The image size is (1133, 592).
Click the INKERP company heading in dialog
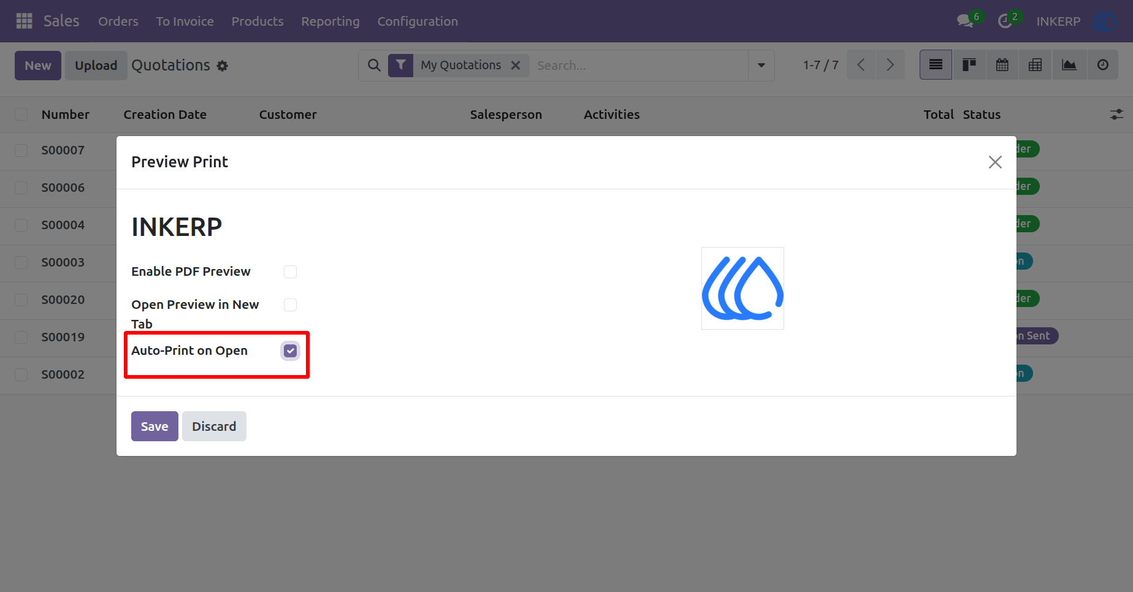(177, 227)
